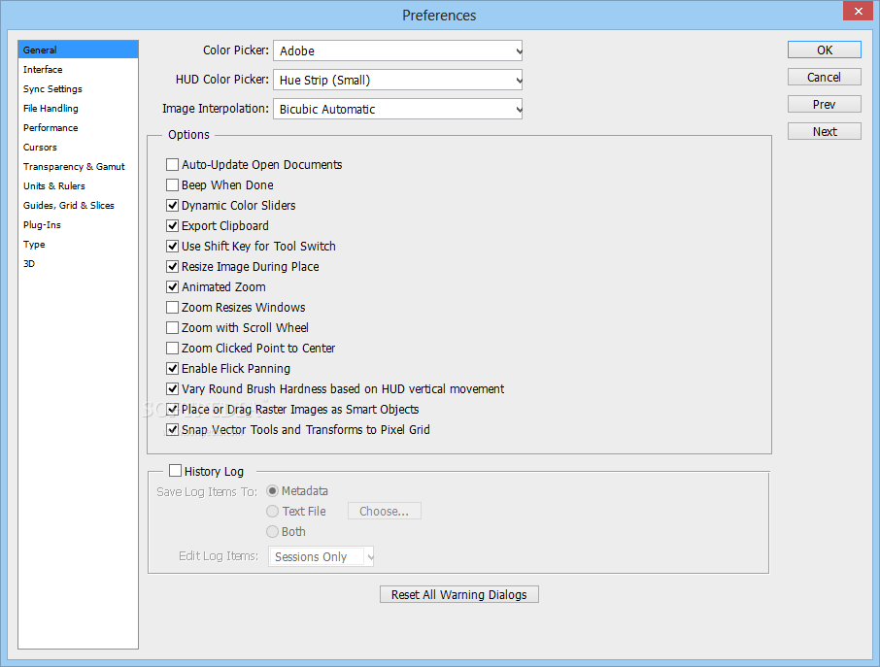880x667 pixels.
Task: Open Edit Log Items Sessions Only dropdown
Action: pos(322,556)
